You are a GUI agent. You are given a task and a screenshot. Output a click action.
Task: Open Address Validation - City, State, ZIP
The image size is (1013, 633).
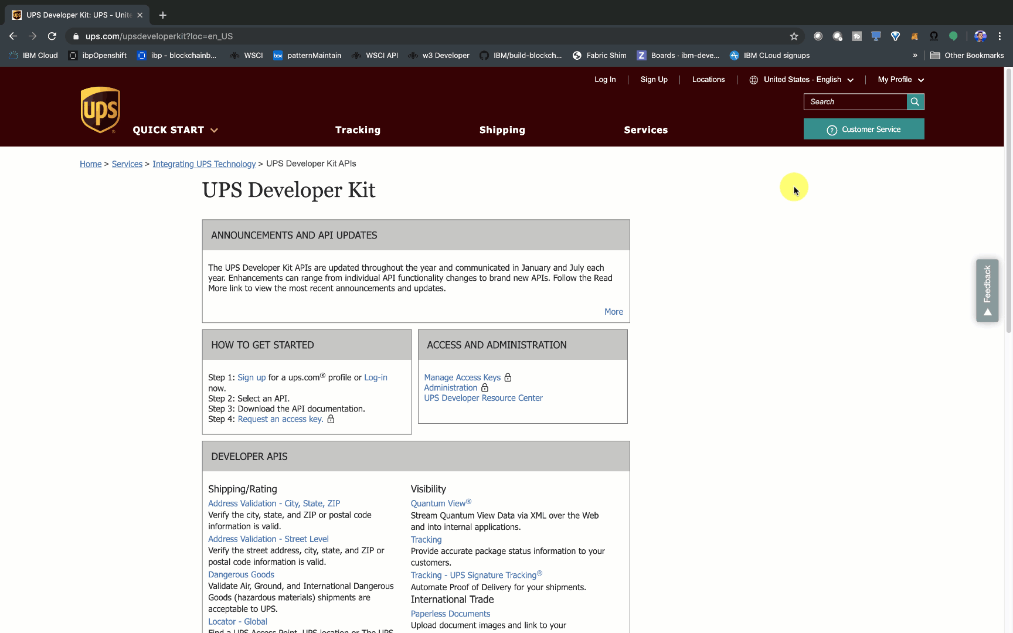(274, 503)
